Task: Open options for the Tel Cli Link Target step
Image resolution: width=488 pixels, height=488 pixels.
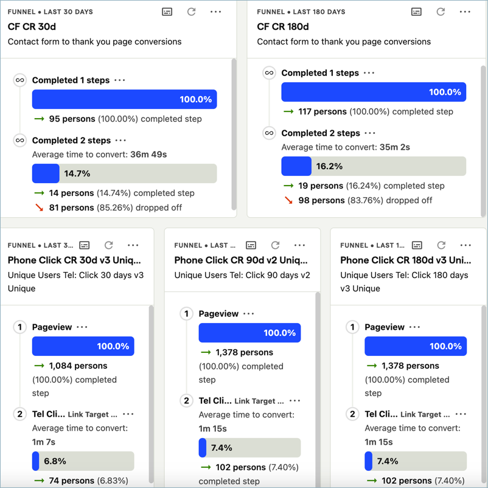Action: tap(295, 400)
